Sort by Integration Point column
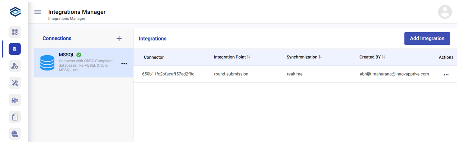The width and height of the screenshot is (459, 145). tap(248, 57)
